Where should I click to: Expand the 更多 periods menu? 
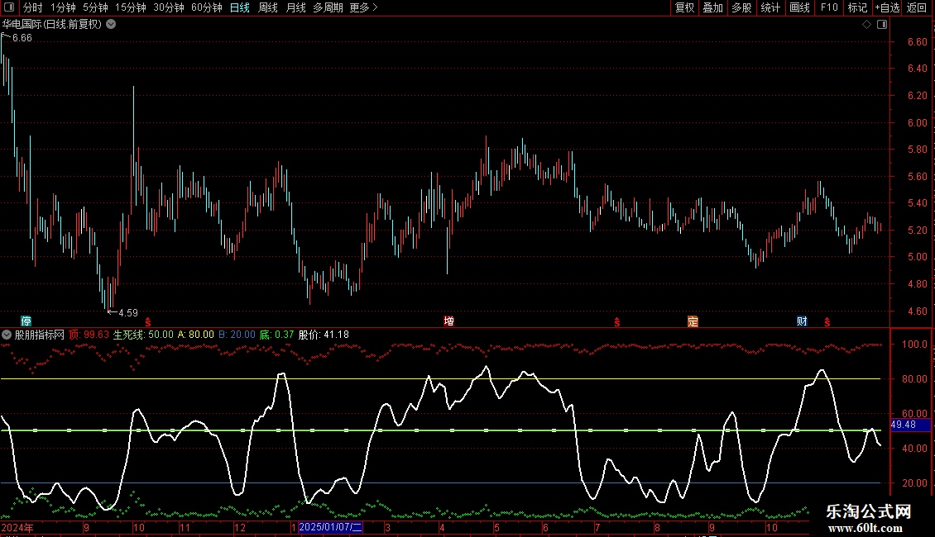363,7
